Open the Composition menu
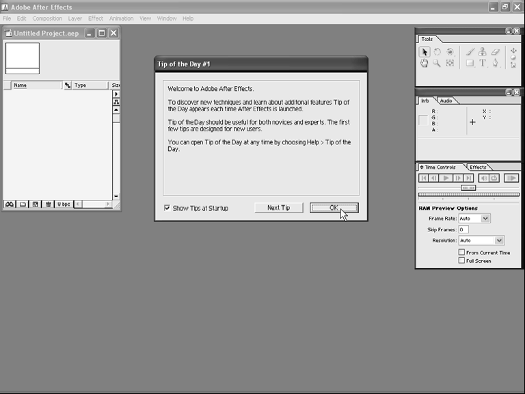This screenshot has width=525, height=394. [x=47, y=18]
